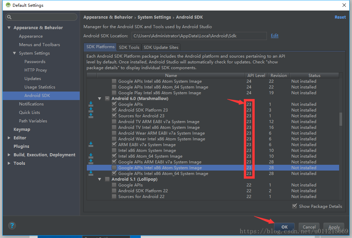Click download icon beside Sources for Android 23
The image size is (352, 238).
(91, 115)
